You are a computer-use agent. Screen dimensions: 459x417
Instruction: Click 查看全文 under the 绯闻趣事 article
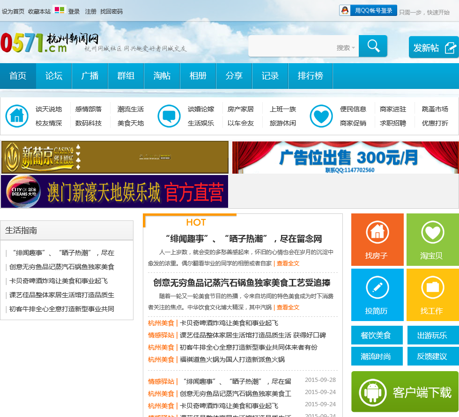coord(288,263)
